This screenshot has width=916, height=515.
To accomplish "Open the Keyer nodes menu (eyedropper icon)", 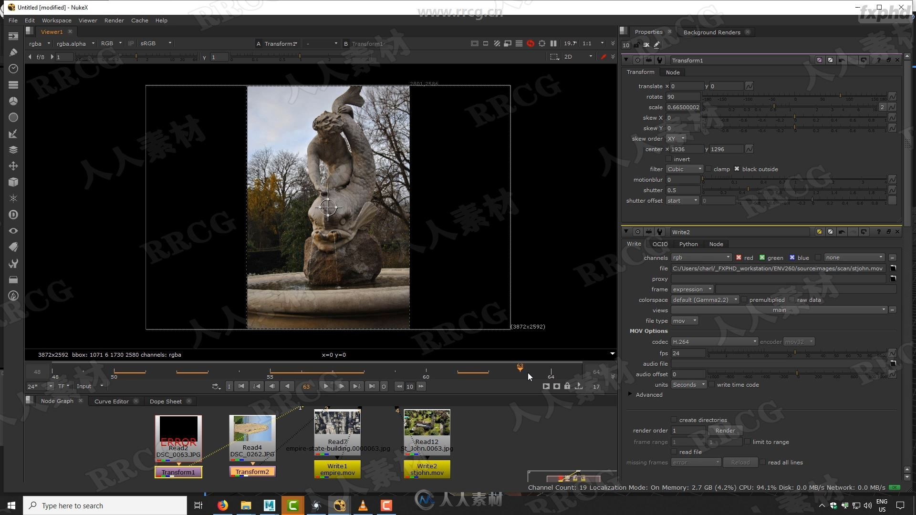I will click(x=13, y=134).
